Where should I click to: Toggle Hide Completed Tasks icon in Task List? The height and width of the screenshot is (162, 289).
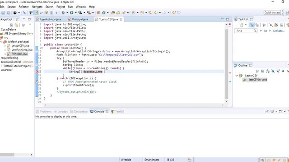click(x=271, y=25)
